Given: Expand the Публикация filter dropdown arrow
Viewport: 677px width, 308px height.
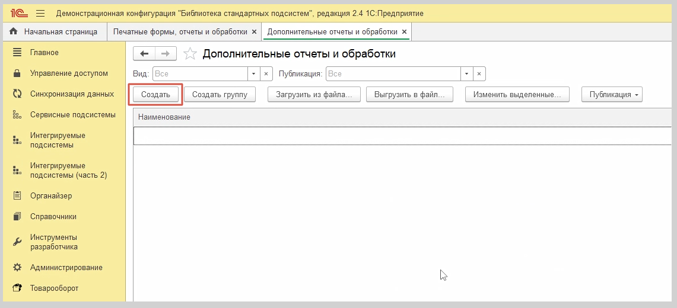Looking at the screenshot, I should [x=467, y=73].
